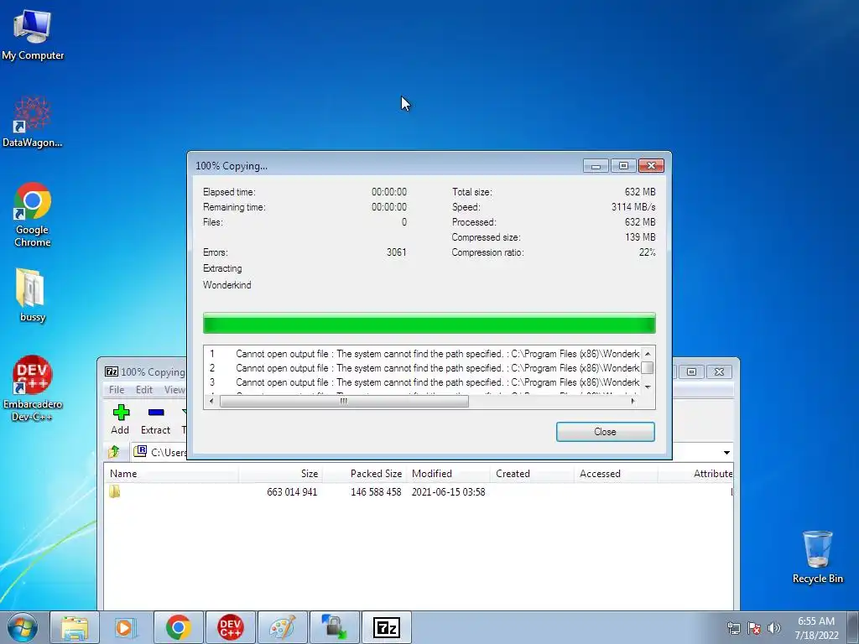This screenshot has width=859, height=644.
Task: Click the 146 588 458 packed size
Action: (376, 491)
